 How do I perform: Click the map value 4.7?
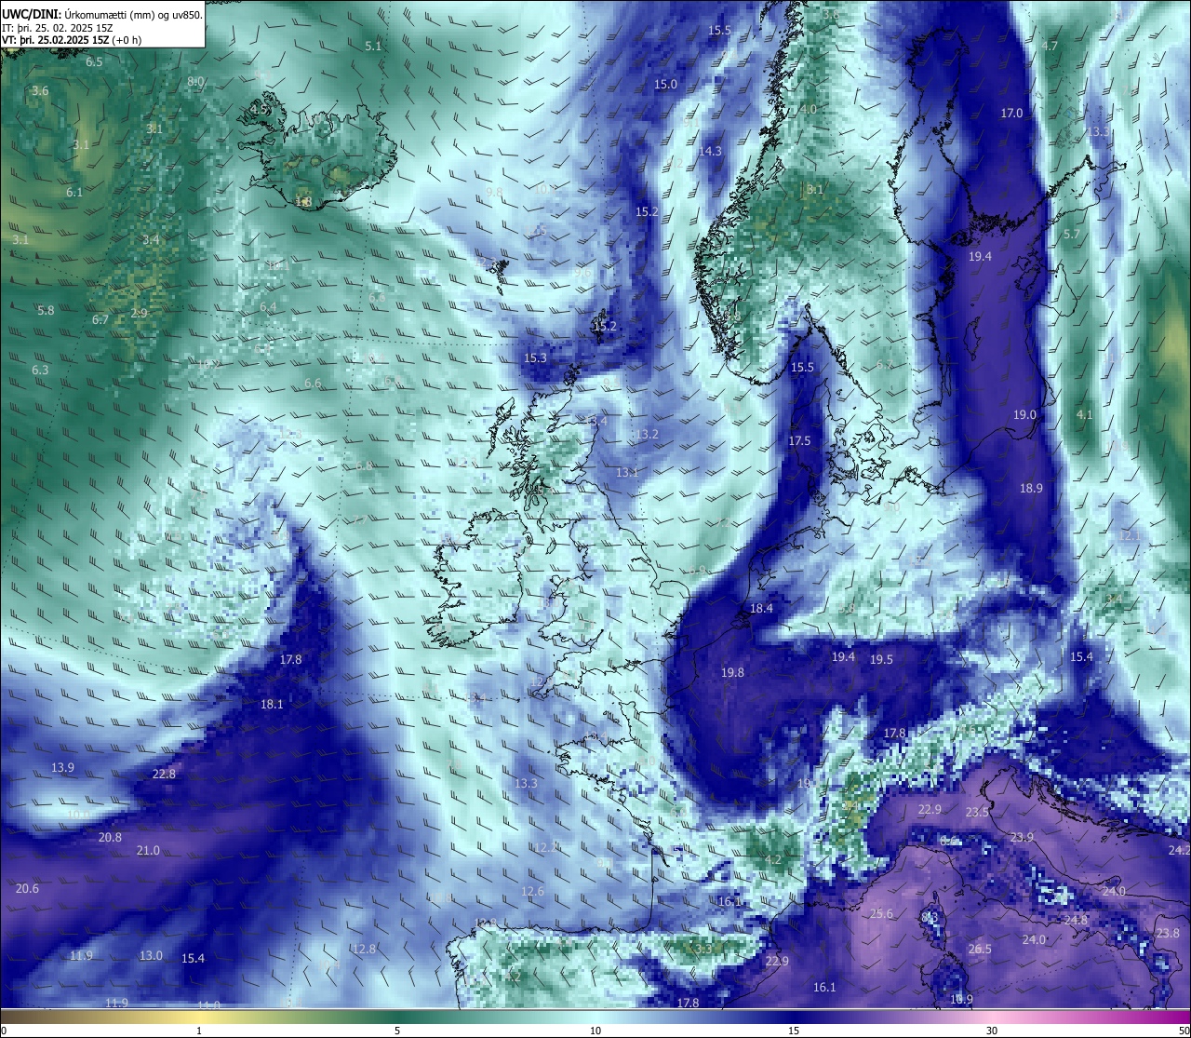coord(1050,47)
